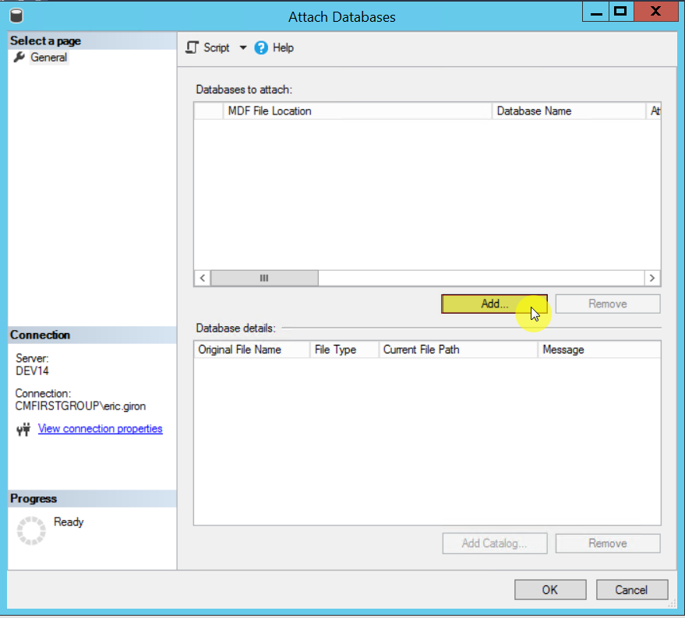The image size is (685, 618).
Task: Click the Ready progress spinner icon
Action: click(31, 531)
